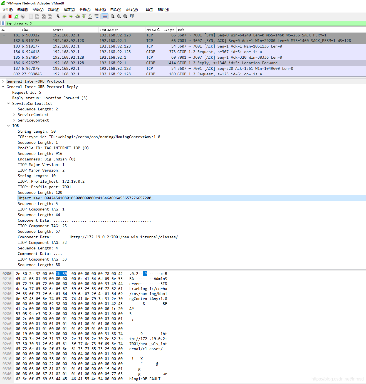Screen dimensions: 366x384
Task: Click the start capture shark fin icon
Action: [4, 16]
